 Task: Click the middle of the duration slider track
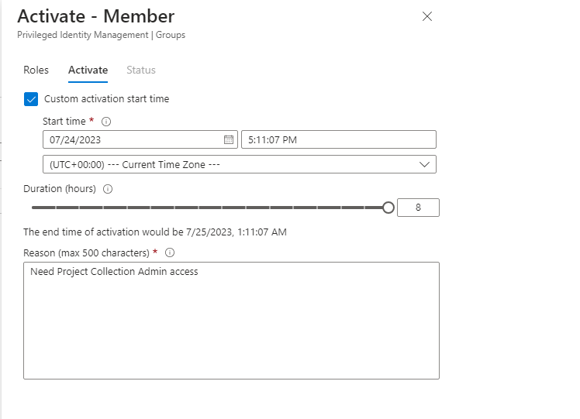click(x=209, y=208)
